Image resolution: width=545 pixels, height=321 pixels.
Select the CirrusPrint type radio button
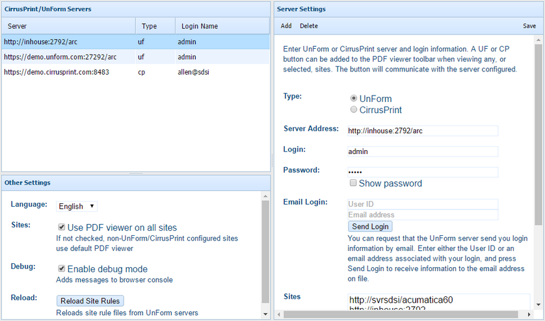click(x=354, y=110)
